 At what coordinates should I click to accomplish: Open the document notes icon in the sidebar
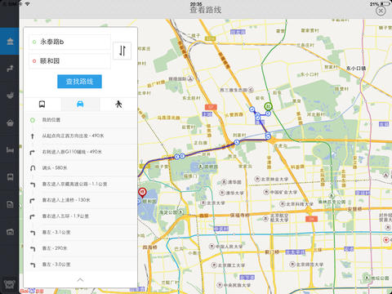pyautogui.click(x=10, y=204)
